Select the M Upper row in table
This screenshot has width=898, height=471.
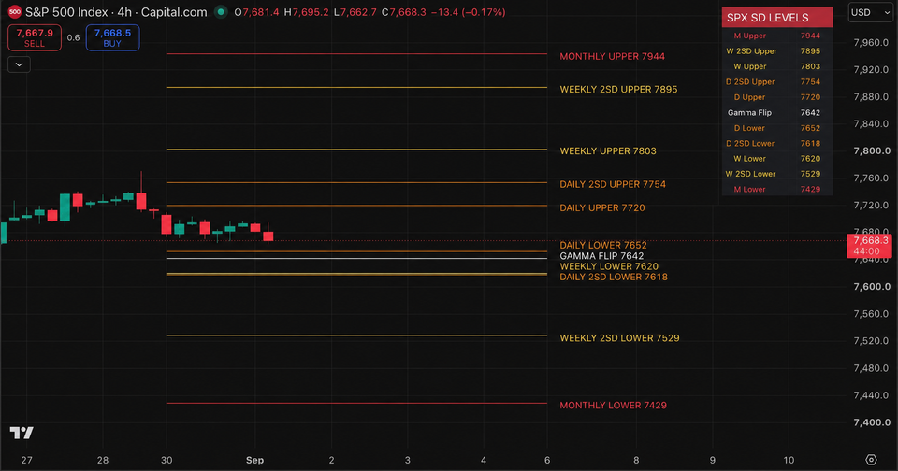pyautogui.click(x=777, y=36)
